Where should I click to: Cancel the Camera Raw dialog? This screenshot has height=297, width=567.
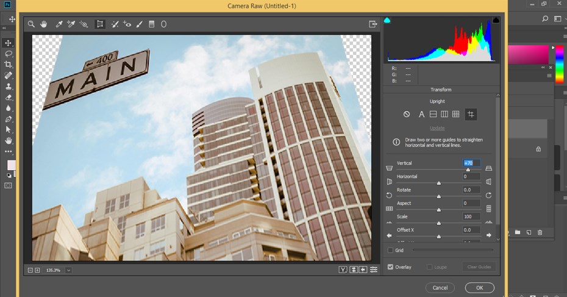click(440, 287)
